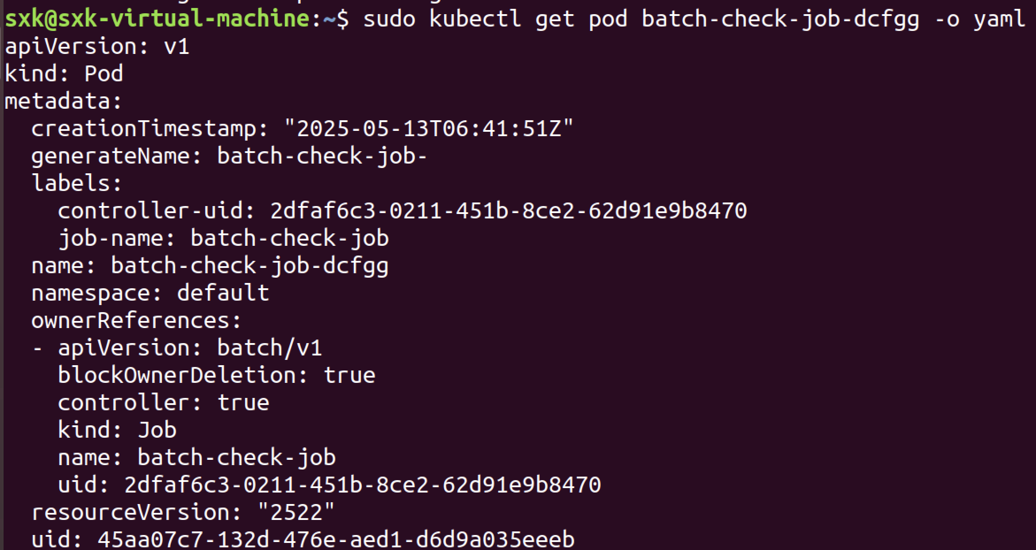Screen dimensions: 1036x550
Task: Click the apiVersion: v1 line
Action: point(97,46)
